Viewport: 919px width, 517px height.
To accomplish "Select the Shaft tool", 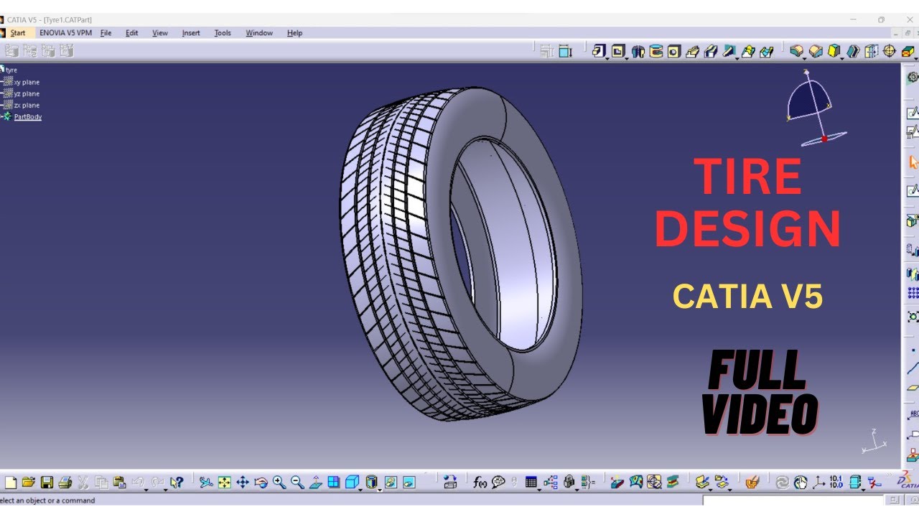I will click(638, 50).
